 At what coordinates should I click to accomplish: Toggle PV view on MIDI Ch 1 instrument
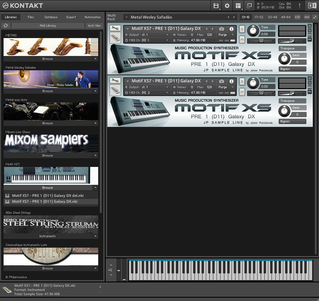(x=310, y=39)
